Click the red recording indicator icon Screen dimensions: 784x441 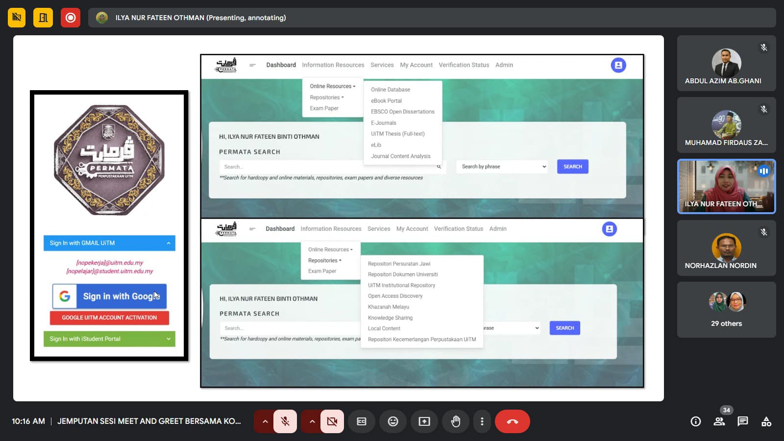(x=71, y=18)
